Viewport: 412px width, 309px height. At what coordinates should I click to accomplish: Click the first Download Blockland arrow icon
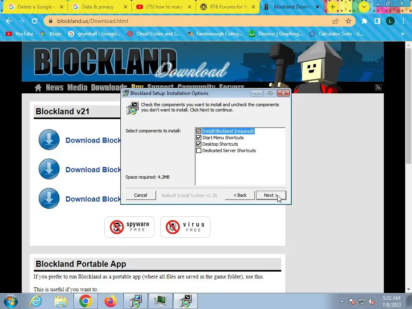click(49, 140)
